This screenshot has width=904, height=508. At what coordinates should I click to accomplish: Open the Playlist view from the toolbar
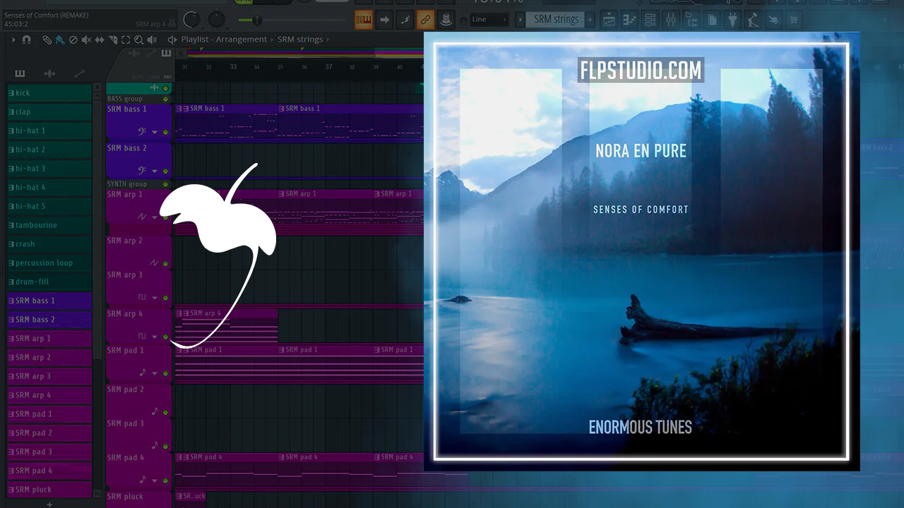click(609, 20)
